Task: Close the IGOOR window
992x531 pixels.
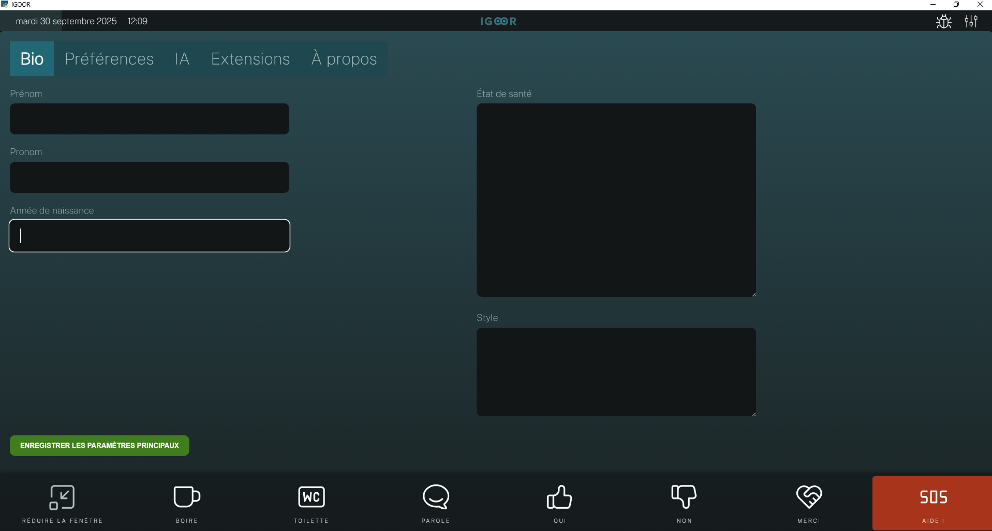Action: [x=980, y=5]
